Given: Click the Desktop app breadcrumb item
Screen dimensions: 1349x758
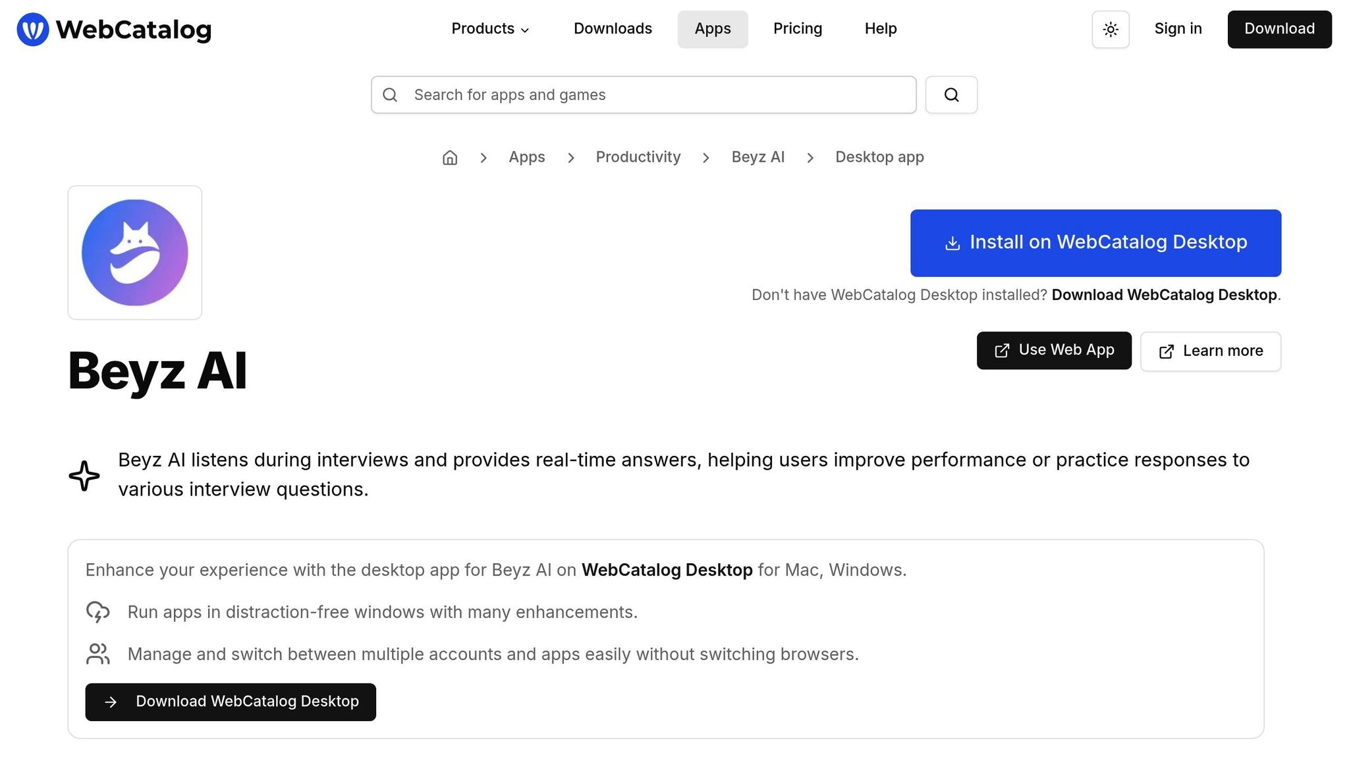Looking at the screenshot, I should tap(879, 157).
